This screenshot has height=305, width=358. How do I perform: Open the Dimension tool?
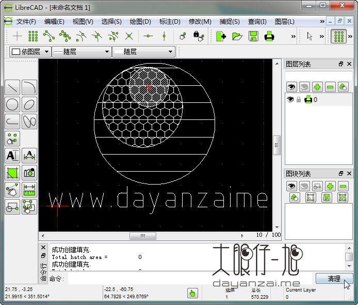pyautogui.click(x=29, y=156)
